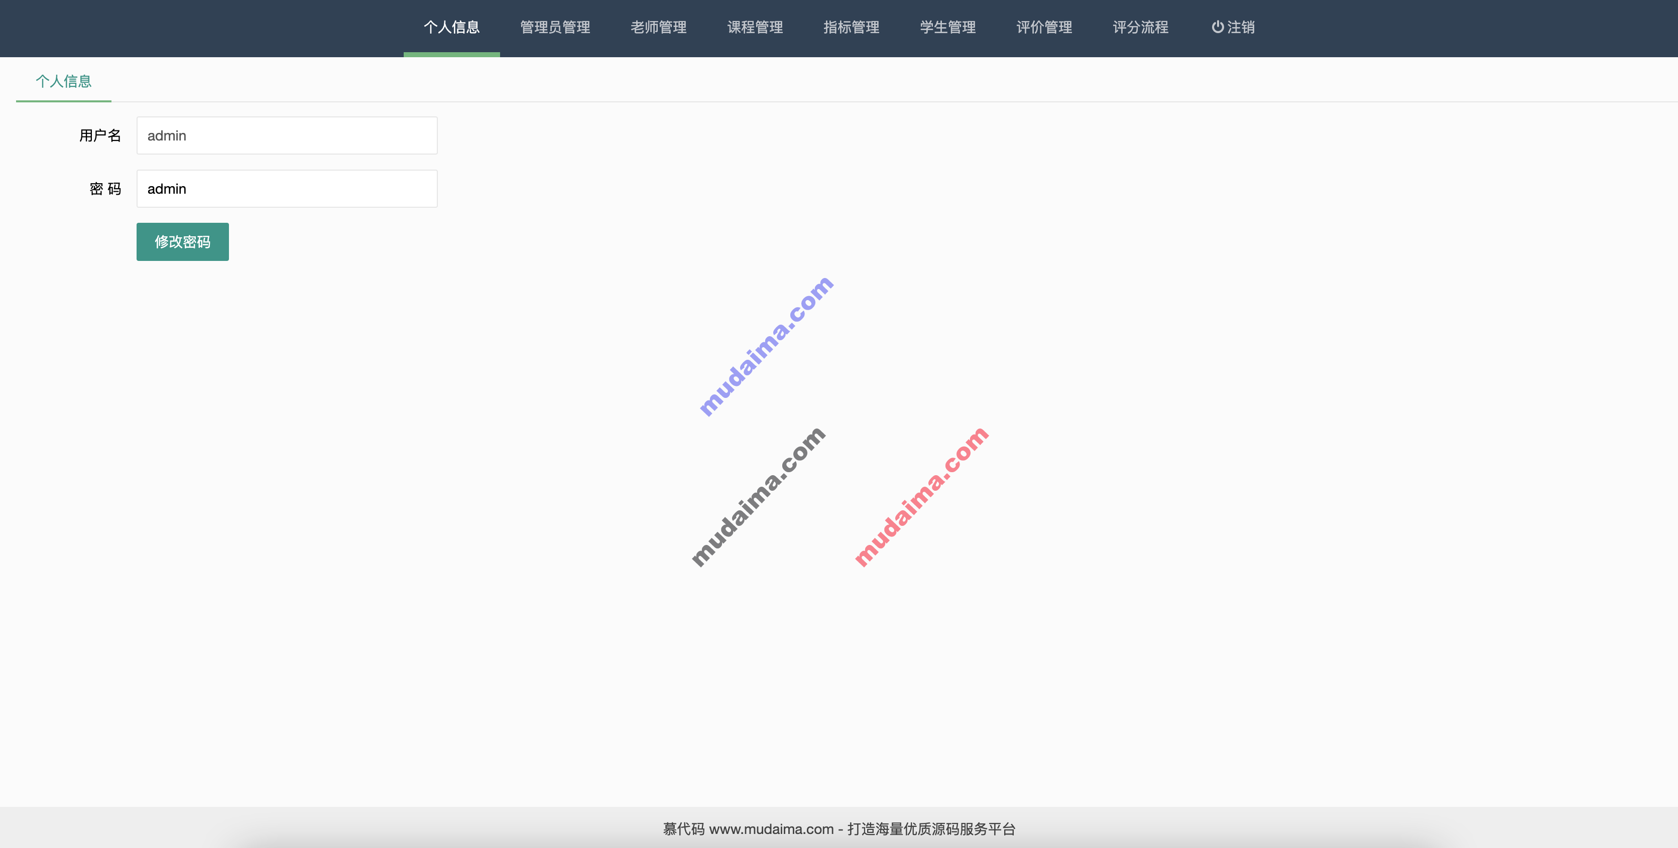This screenshot has height=848, width=1678.
Task: Click the 密 码 field label
Action: (x=105, y=189)
